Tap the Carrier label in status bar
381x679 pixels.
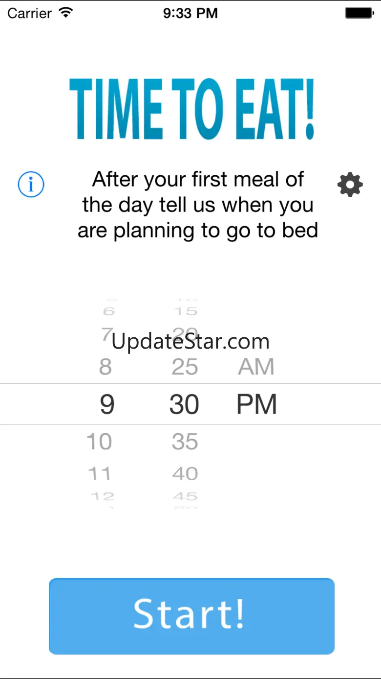pyautogui.click(x=29, y=13)
